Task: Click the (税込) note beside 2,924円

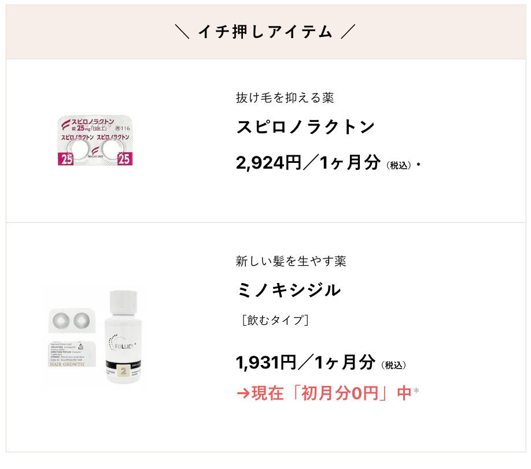Action: (x=399, y=166)
